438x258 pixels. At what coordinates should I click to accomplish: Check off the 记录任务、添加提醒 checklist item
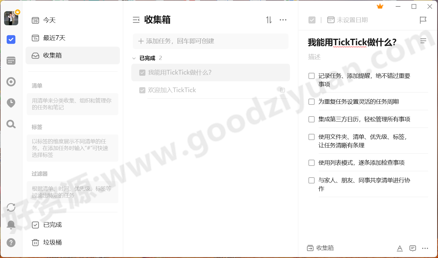[311, 76]
